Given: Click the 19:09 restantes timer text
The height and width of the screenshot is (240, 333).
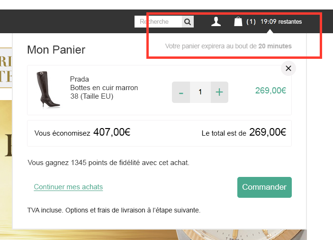Looking at the screenshot, I should coord(281,22).
